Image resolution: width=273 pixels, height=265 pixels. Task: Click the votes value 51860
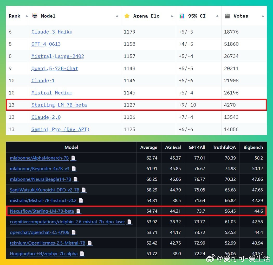pos(231,44)
